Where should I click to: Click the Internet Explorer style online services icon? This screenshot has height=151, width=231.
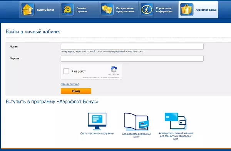click(67, 10)
